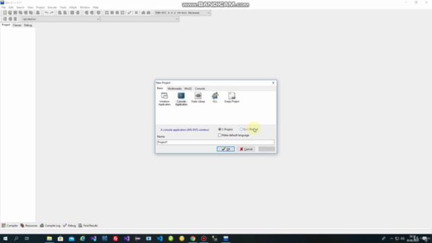This screenshot has height=243, width=432.
Task: Open the Debug tab beside Compile Log
Action: 70,225
